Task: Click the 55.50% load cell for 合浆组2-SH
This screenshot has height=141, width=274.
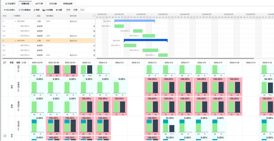Action: coord(169,126)
